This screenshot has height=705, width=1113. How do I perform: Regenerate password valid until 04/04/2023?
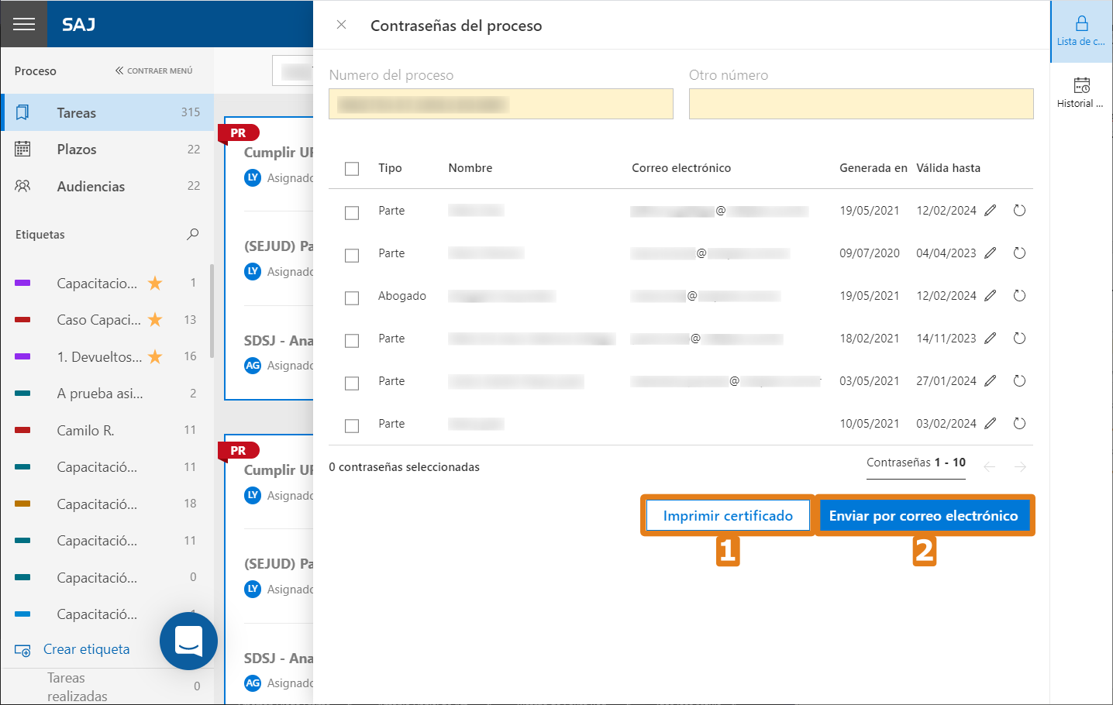tap(1019, 253)
